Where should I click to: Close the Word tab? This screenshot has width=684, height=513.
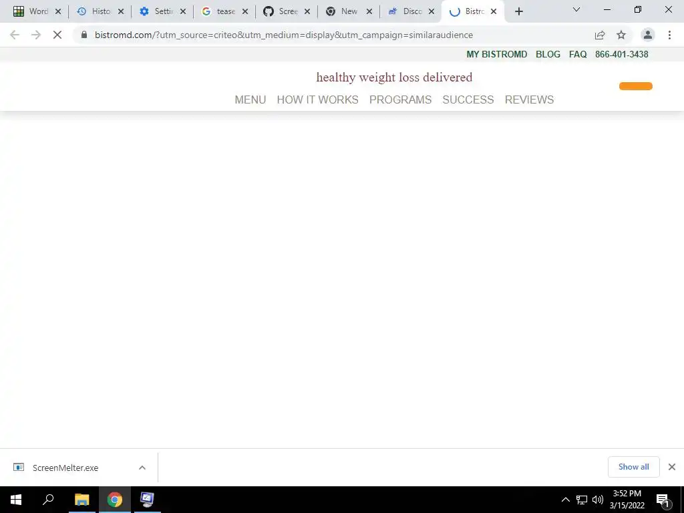click(x=58, y=11)
